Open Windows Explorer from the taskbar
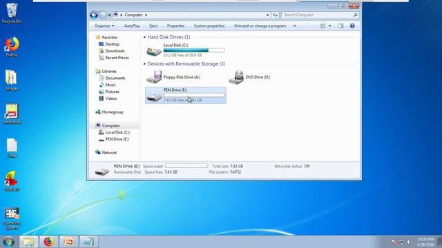 pyautogui.click(x=29, y=242)
